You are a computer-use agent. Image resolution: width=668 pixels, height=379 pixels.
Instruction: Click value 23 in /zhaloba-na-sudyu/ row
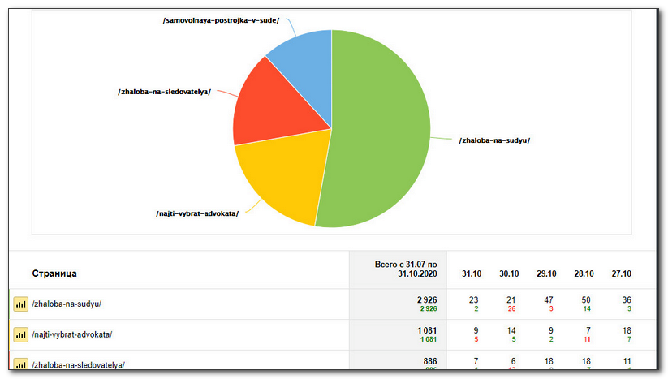pos(474,299)
